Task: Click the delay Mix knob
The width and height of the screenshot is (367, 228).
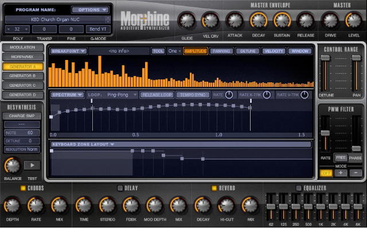Action: (178, 206)
